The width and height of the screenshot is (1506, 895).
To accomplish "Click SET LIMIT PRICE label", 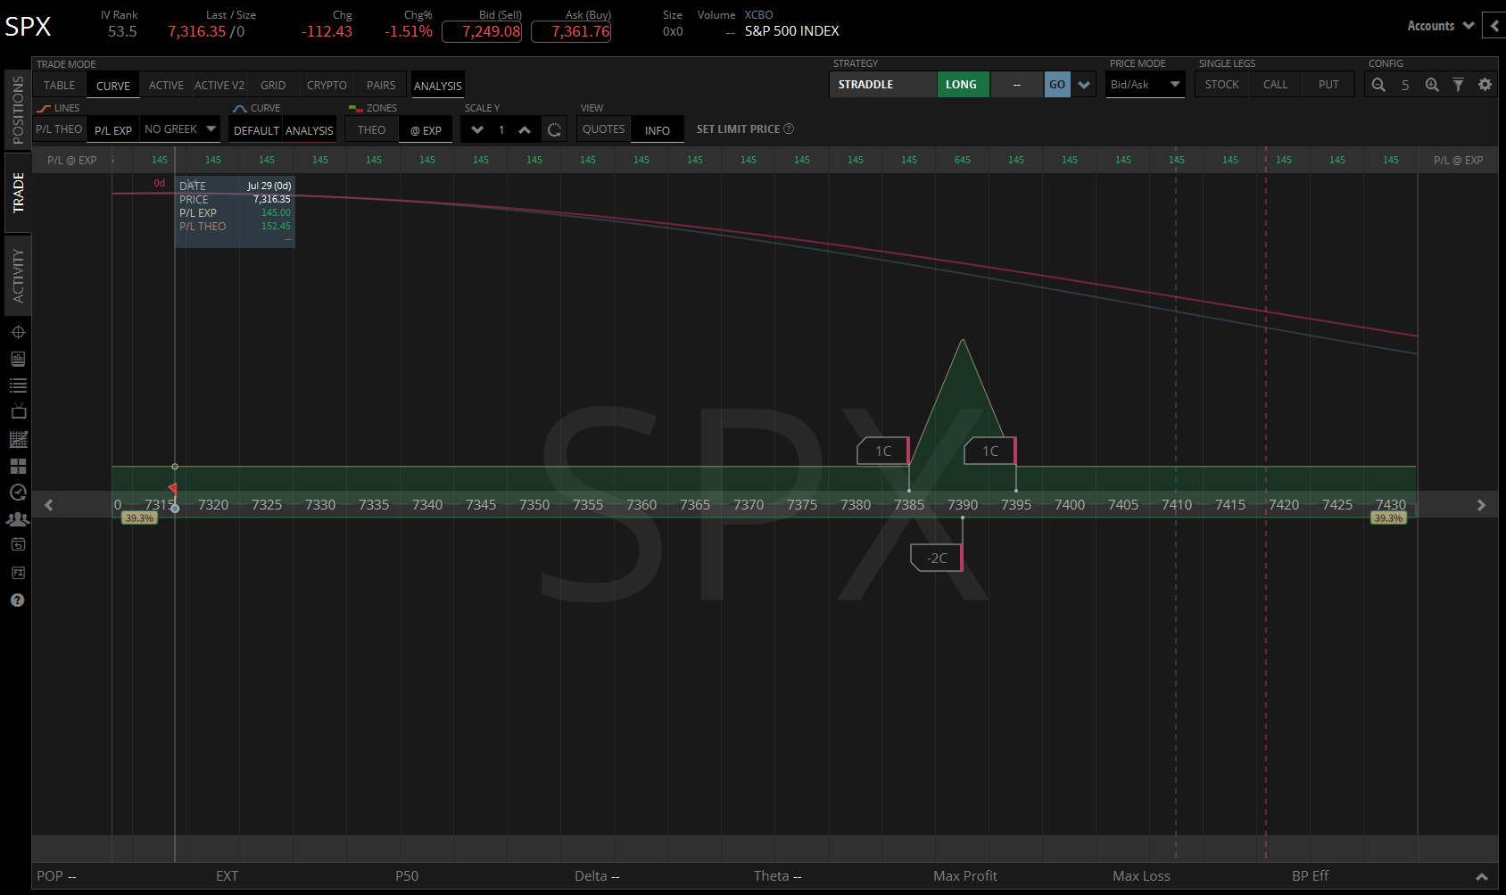I will click(738, 128).
